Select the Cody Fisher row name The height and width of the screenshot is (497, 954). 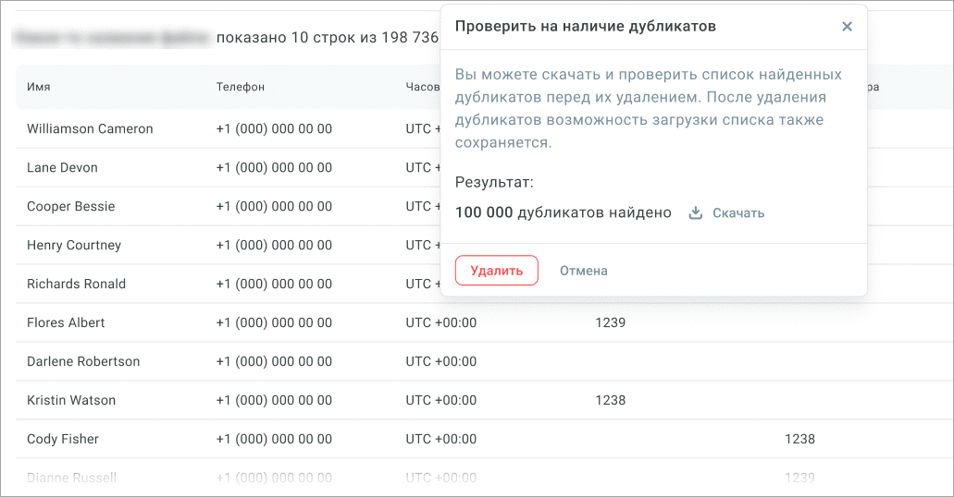[63, 439]
